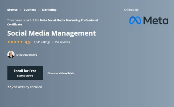The image size is (174, 107).
Task: Click instructor name Anke Audenaert
Action: pyautogui.click(x=26, y=55)
